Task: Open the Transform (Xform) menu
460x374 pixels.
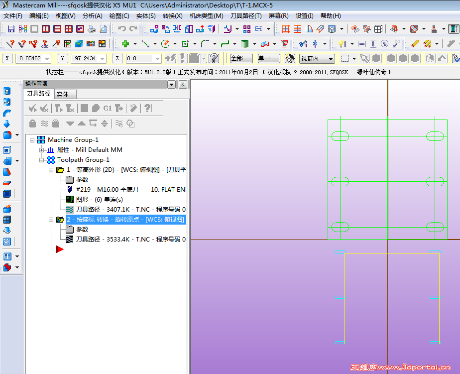Action: click(172, 16)
